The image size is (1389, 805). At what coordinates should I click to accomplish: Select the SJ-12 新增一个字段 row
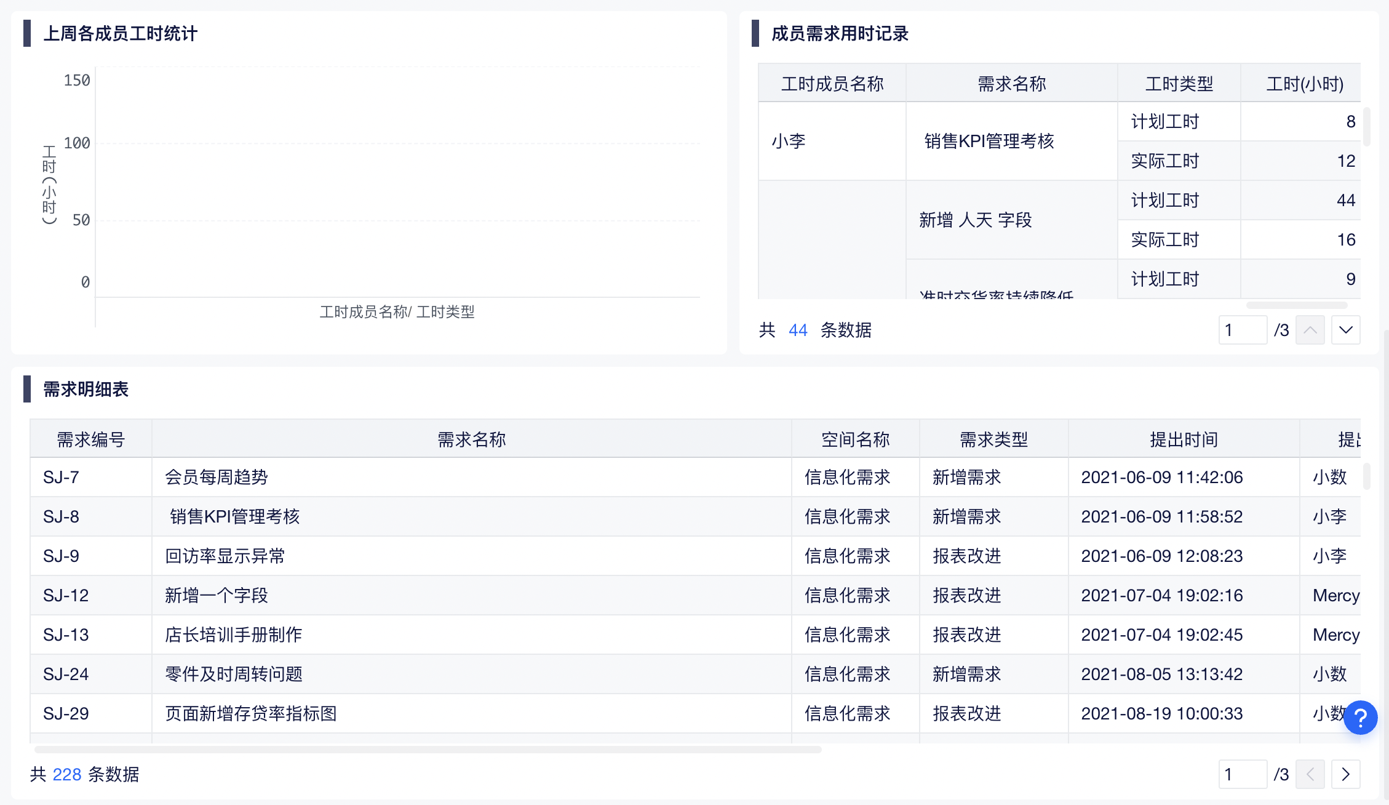pos(216,595)
